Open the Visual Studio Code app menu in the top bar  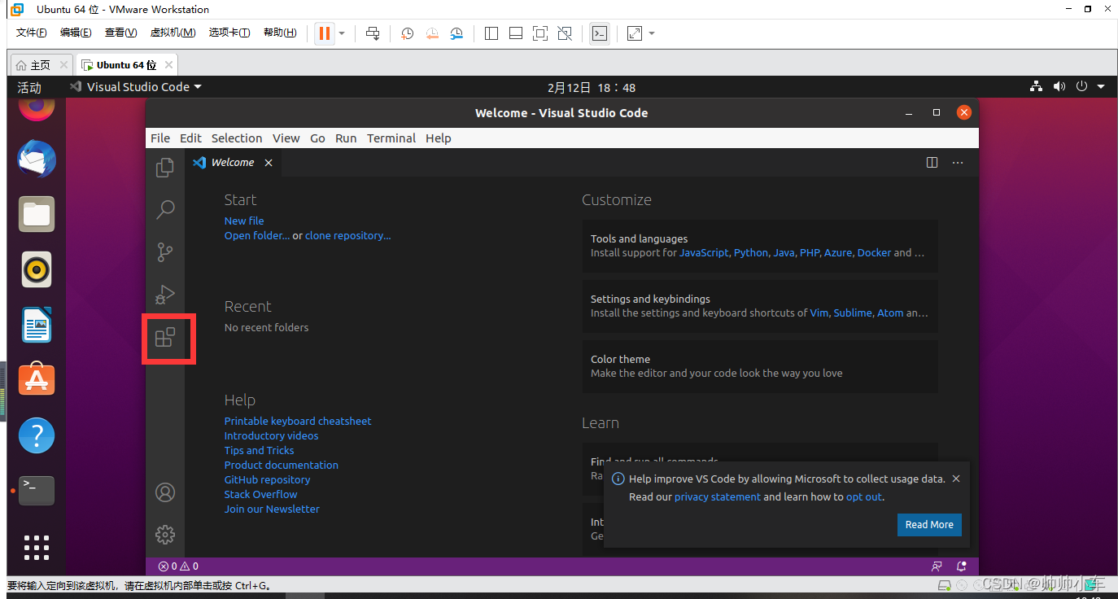[136, 87]
